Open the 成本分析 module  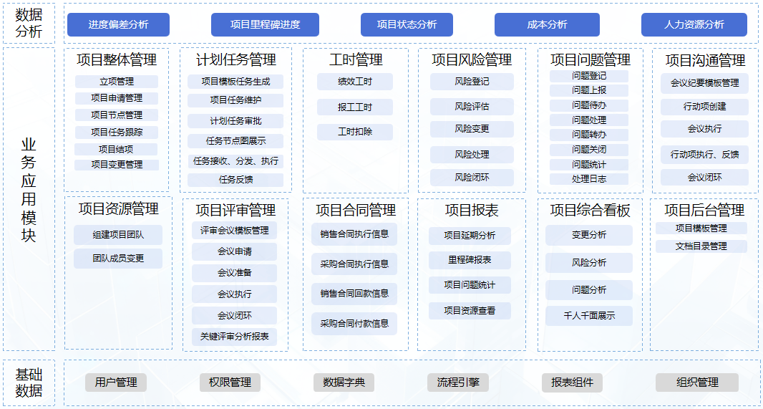point(547,24)
